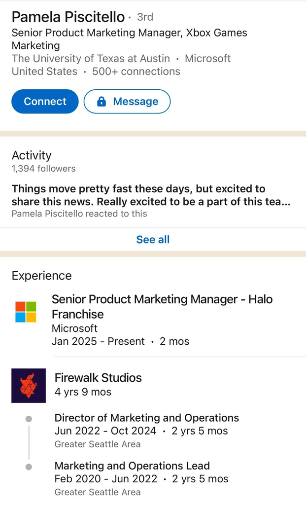Open the Director of Marketing and Operations position
The width and height of the screenshot is (306, 505).
(x=146, y=418)
